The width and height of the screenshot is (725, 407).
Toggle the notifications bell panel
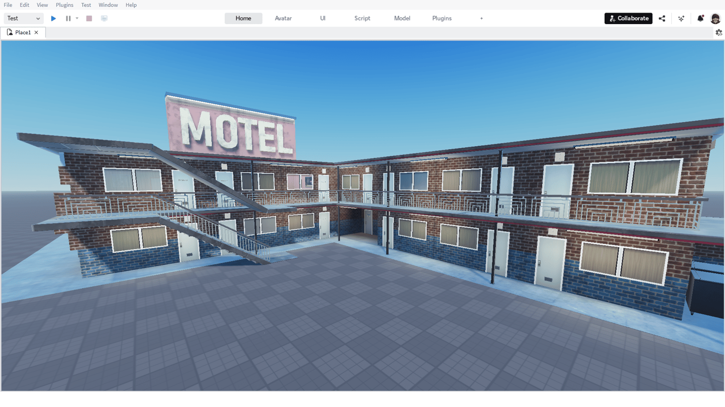pos(700,18)
